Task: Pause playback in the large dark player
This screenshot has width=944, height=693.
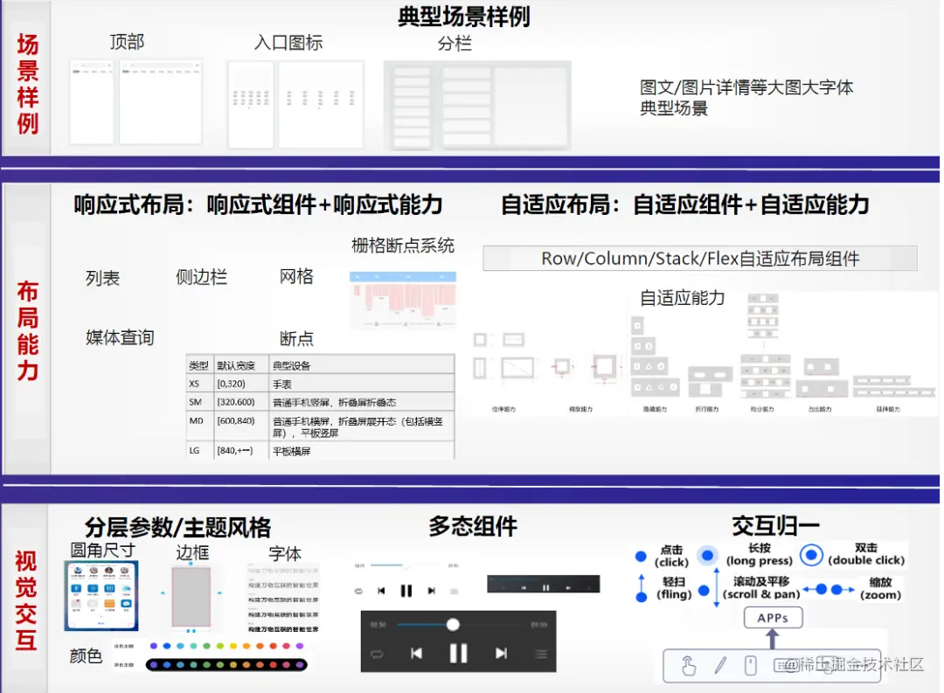Action: coord(458,653)
